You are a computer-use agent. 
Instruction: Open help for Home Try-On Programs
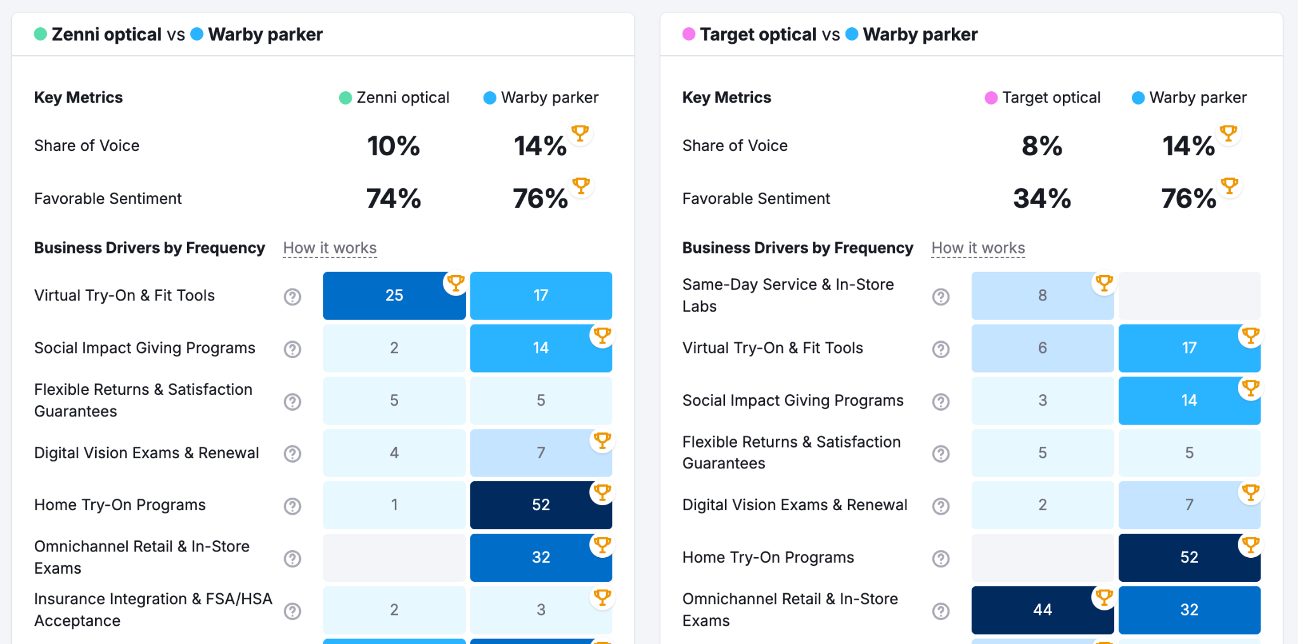[292, 506]
